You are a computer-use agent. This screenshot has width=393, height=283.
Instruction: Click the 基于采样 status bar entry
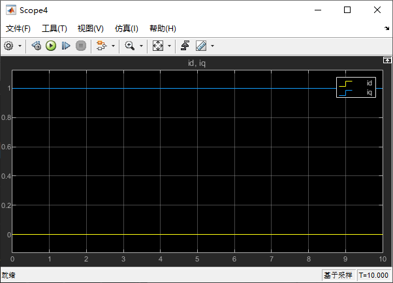pos(338,275)
